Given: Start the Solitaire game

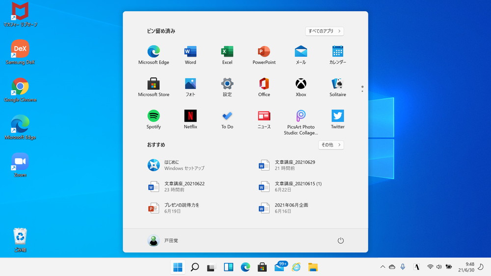Looking at the screenshot, I should pyautogui.click(x=338, y=87).
